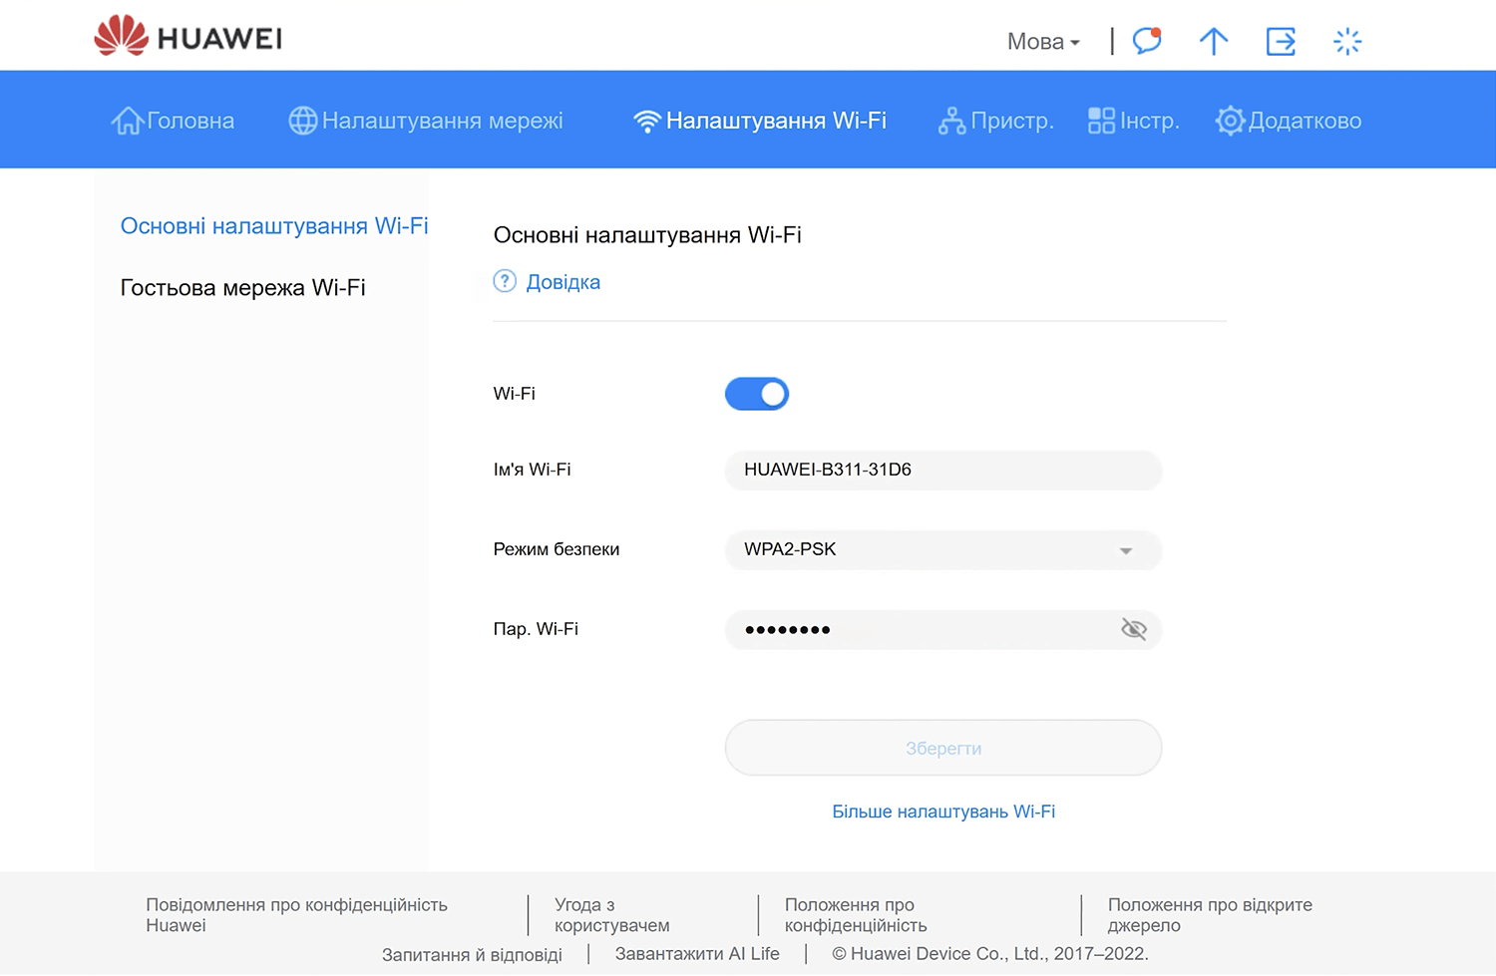
Task: Select Гостьова мережа Wi-Fi in sidebar
Action: [242, 288]
